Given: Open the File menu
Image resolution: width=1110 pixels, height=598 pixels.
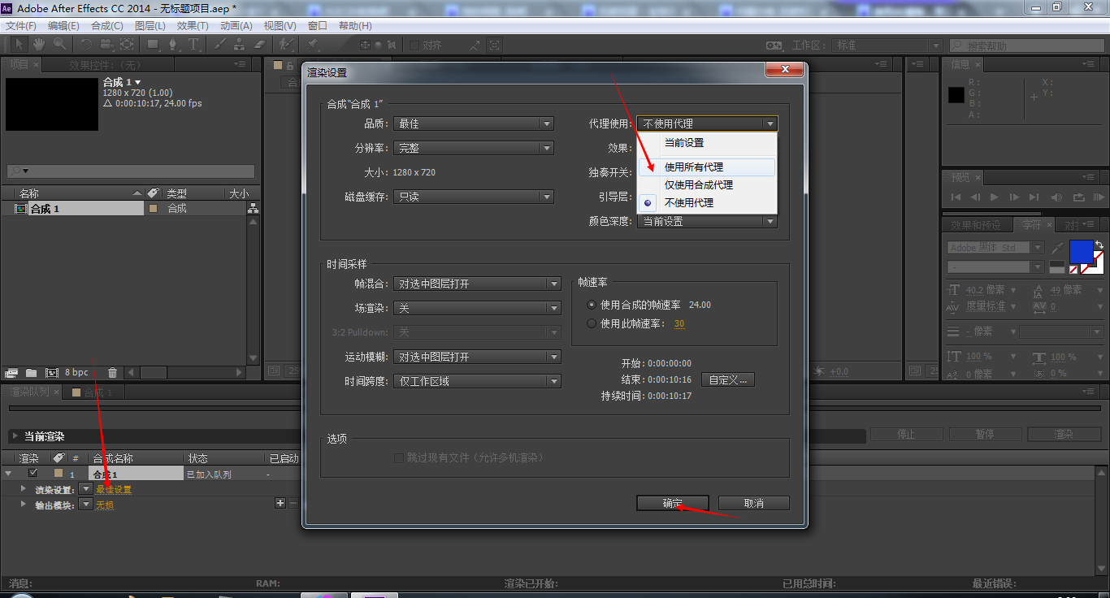Looking at the screenshot, I should [x=21, y=26].
